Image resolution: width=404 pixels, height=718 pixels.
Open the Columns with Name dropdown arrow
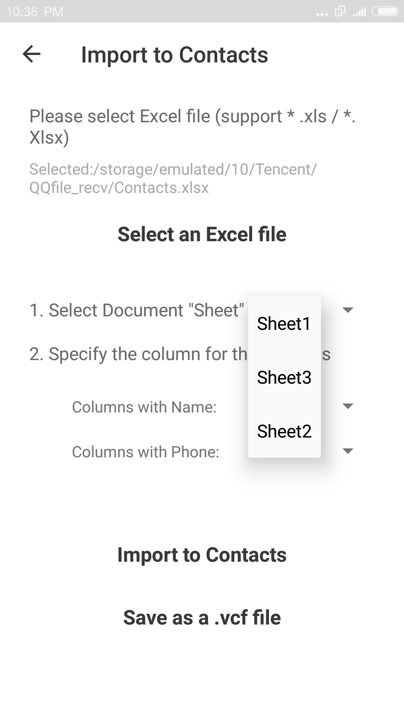pyautogui.click(x=348, y=406)
